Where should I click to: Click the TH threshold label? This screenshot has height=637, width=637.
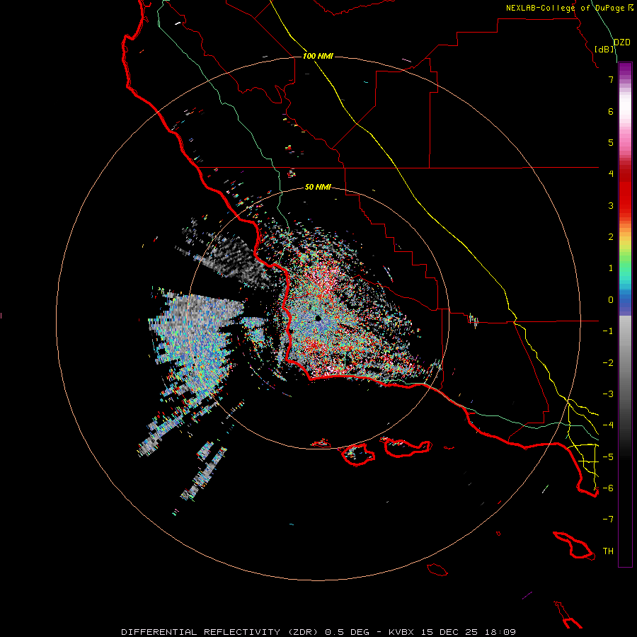[608, 551]
